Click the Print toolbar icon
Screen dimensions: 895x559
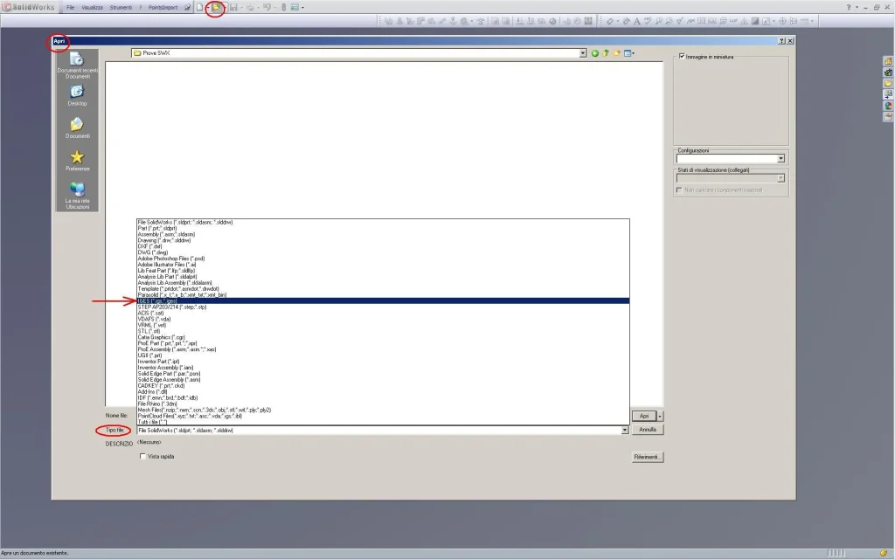click(x=250, y=7)
